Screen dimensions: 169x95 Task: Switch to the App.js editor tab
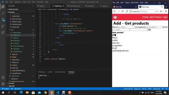(42, 6)
